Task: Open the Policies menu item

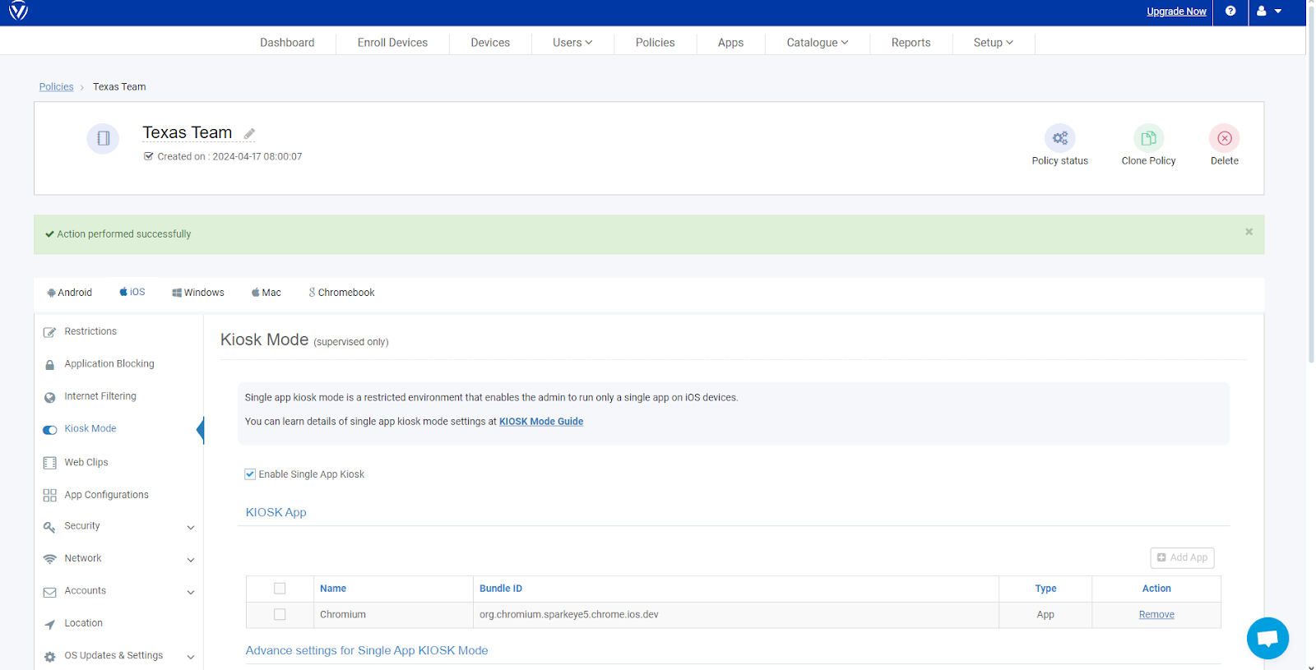Action: point(655,43)
